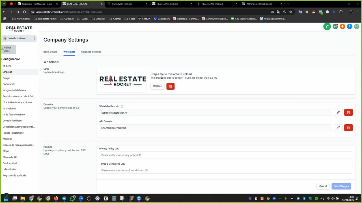Open the Calculadora bookmark
The image size is (362, 203).
(x=162, y=19)
